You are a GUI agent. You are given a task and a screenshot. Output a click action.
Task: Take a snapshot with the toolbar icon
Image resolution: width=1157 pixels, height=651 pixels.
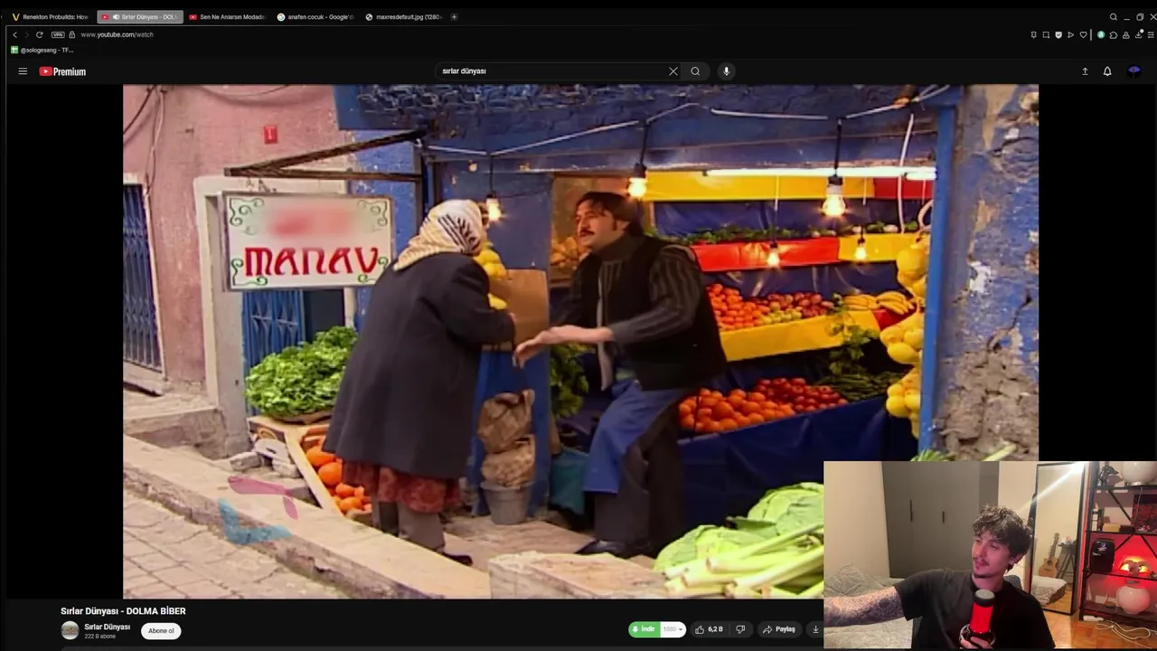click(x=1046, y=35)
